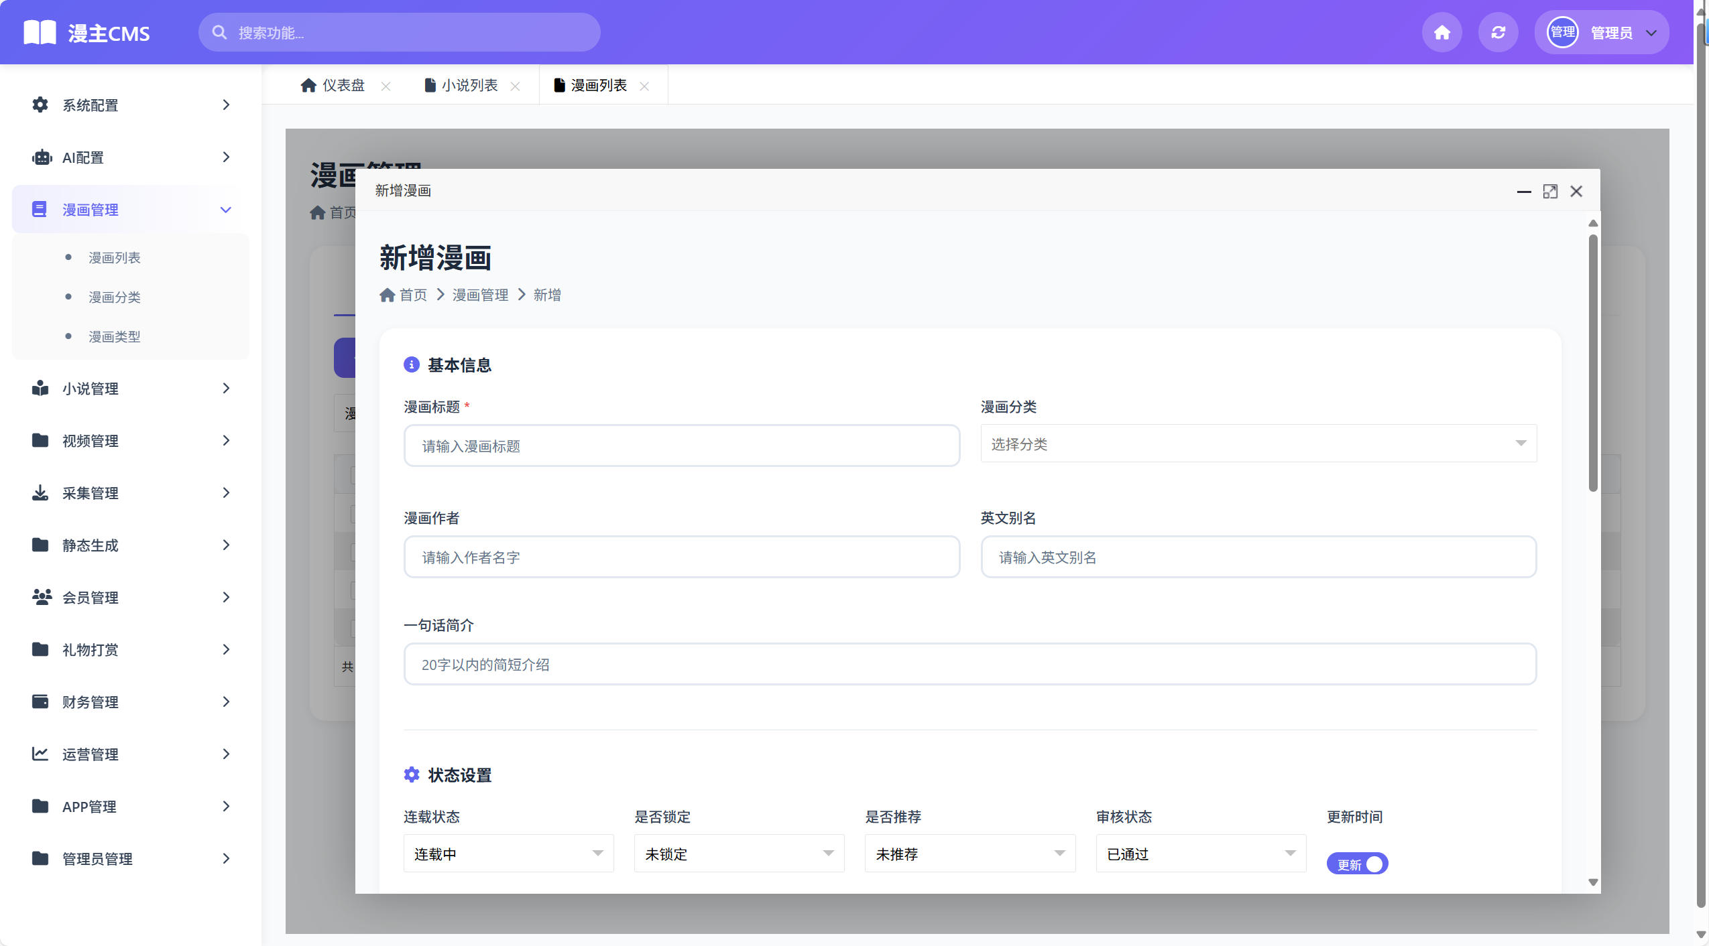Viewport: 1709px width, 946px height.
Task: Click the search magnifier icon
Action: 220,31
